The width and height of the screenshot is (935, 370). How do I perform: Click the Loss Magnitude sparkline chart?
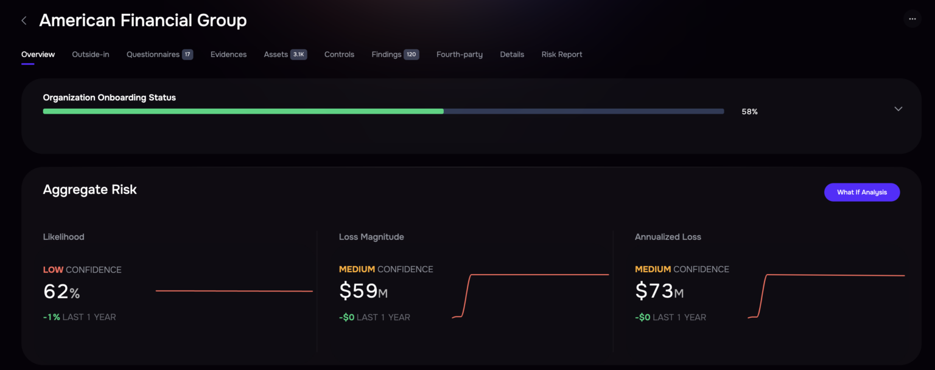(x=530, y=295)
